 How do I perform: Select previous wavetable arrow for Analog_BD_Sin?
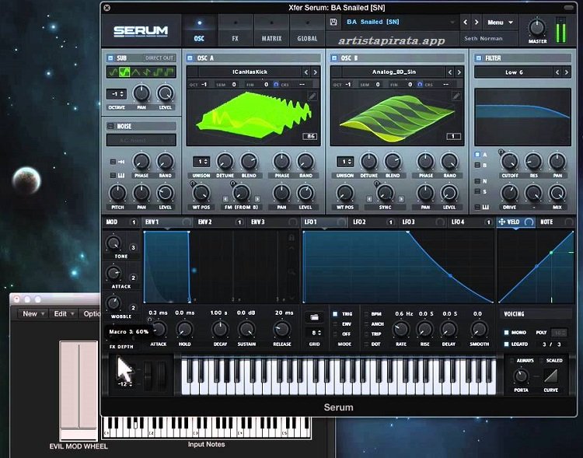coord(451,72)
